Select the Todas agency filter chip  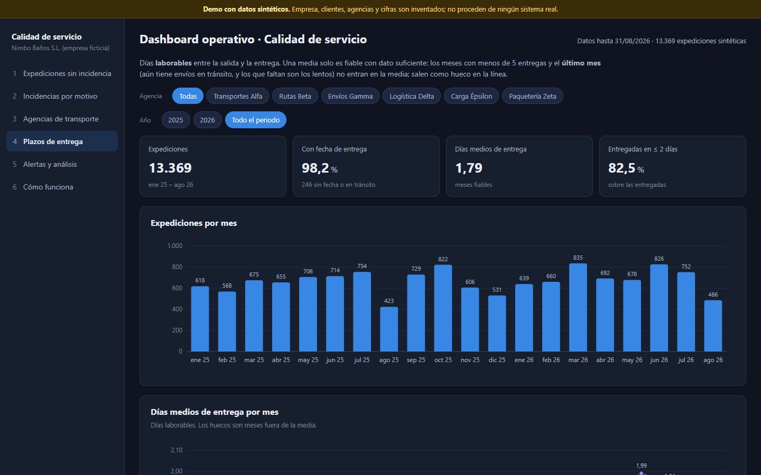point(188,96)
